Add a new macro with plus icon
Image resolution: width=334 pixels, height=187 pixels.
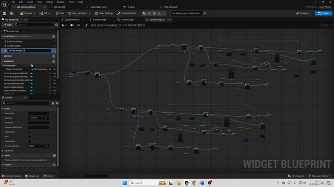(54, 56)
